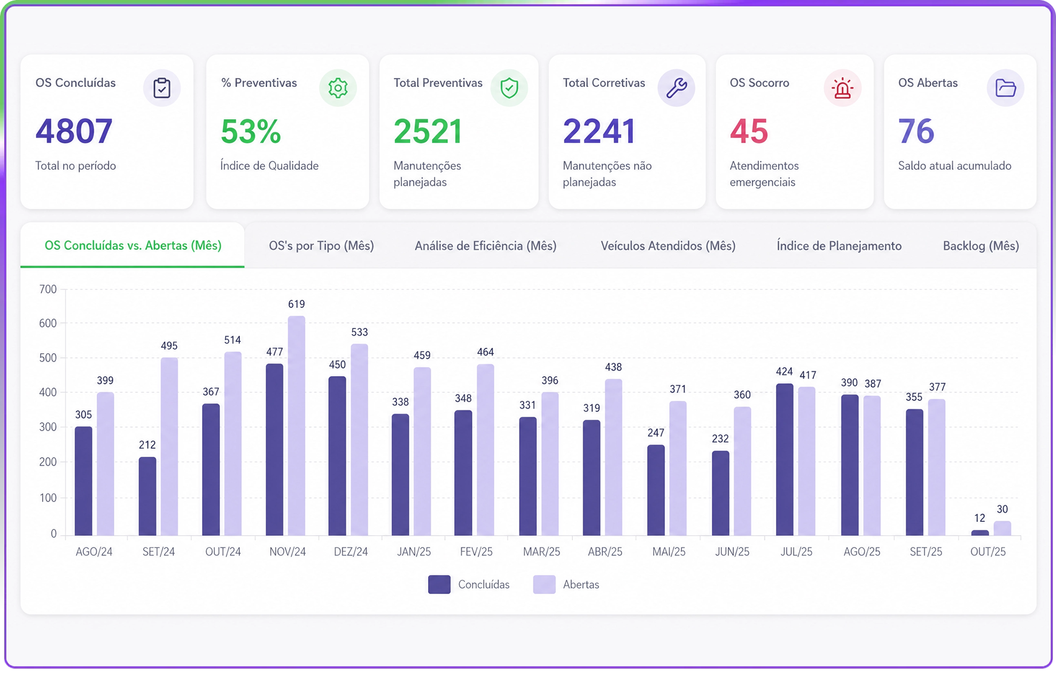
Task: Click the OUT/25 Abertas bar labeled 30
Action: click(1002, 528)
